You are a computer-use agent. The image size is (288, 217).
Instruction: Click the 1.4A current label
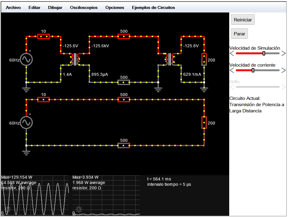click(67, 74)
